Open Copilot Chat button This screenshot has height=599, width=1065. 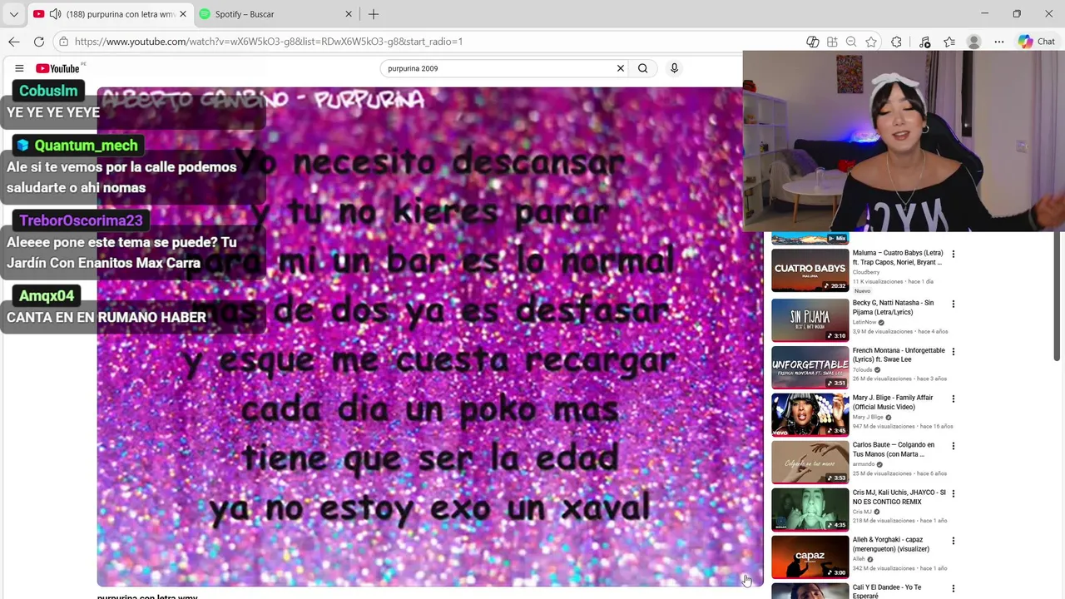point(1037,42)
